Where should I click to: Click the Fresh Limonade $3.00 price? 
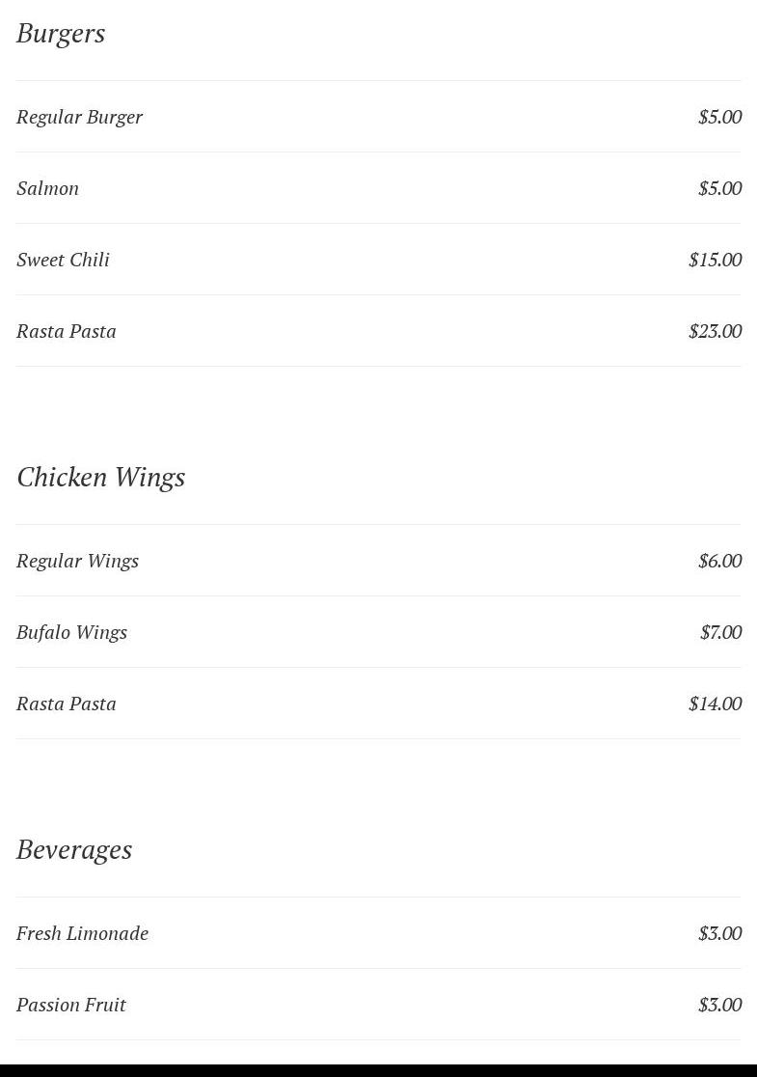click(x=719, y=933)
